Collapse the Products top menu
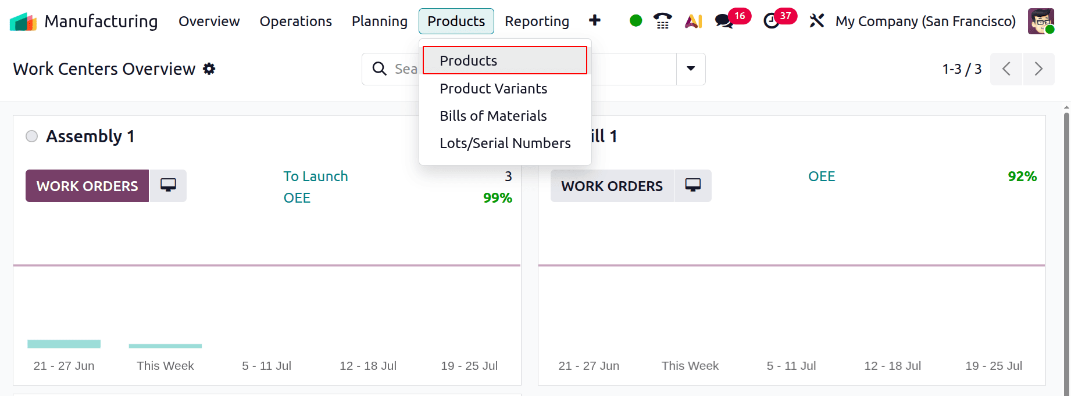Viewport: 1071px width, 396px height. point(456,21)
